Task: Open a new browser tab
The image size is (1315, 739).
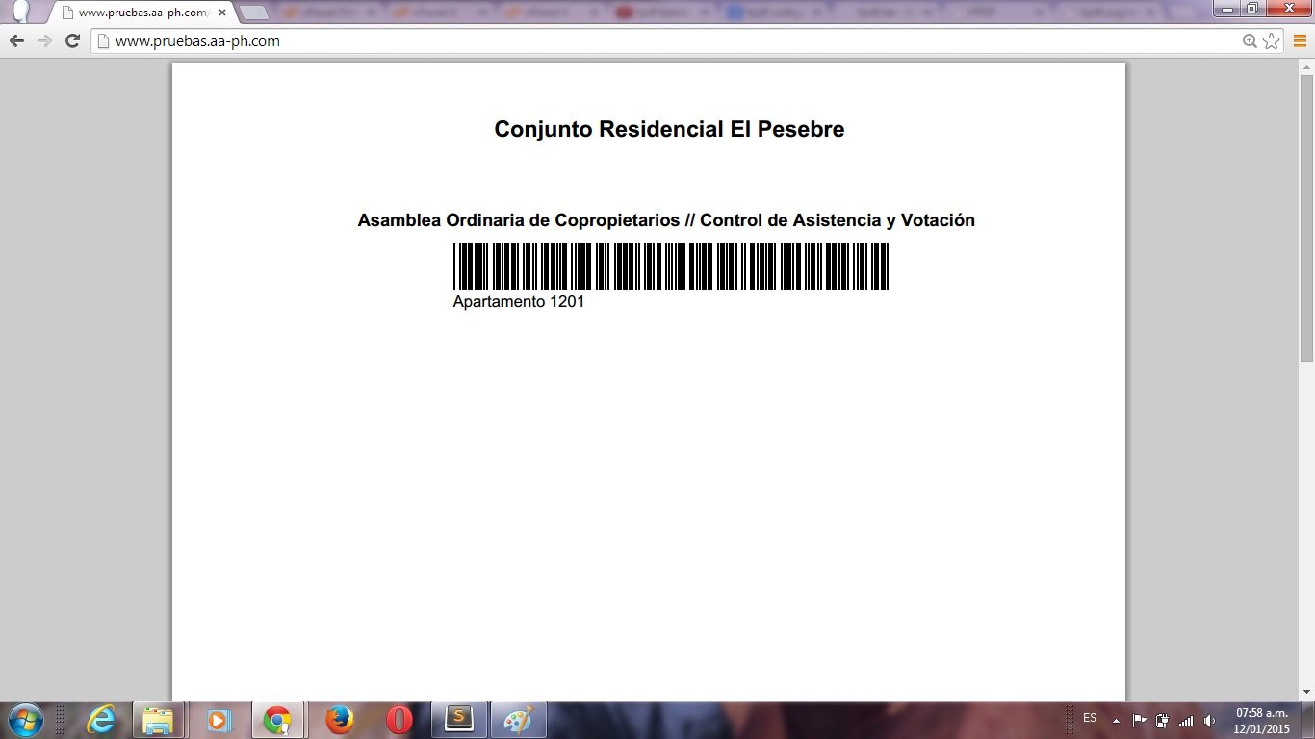Action: tap(253, 13)
